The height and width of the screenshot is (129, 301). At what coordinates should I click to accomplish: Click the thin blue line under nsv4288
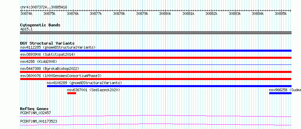click(156, 65)
